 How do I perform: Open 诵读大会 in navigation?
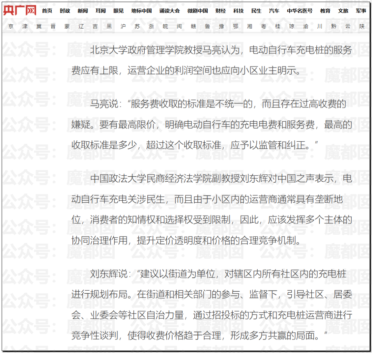tap(169, 11)
